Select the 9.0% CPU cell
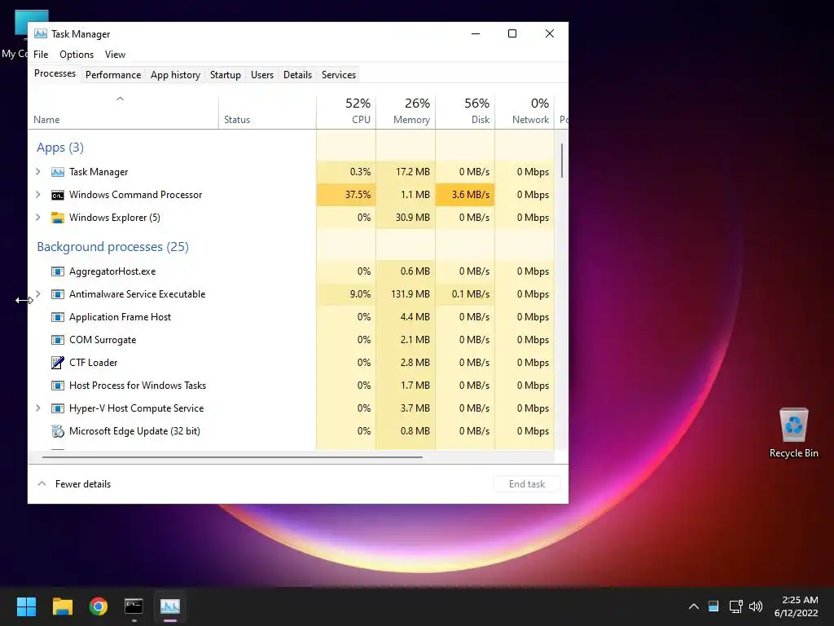Viewport: 834px width, 626px height. coord(346,294)
